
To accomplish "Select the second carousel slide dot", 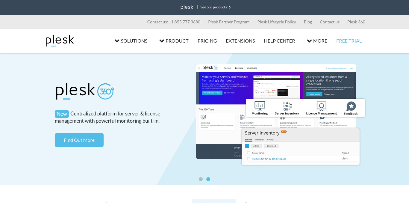I will click(x=208, y=179).
